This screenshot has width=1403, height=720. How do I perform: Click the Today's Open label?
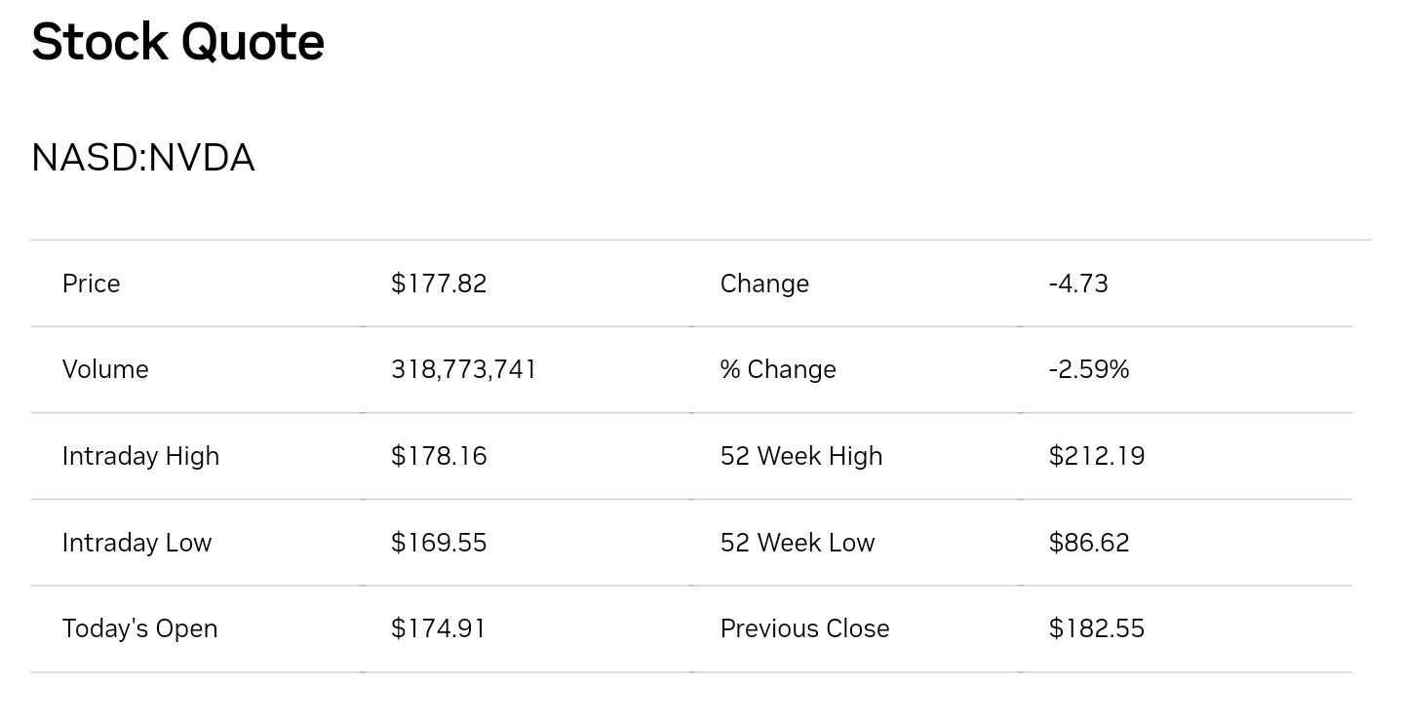[x=139, y=628]
